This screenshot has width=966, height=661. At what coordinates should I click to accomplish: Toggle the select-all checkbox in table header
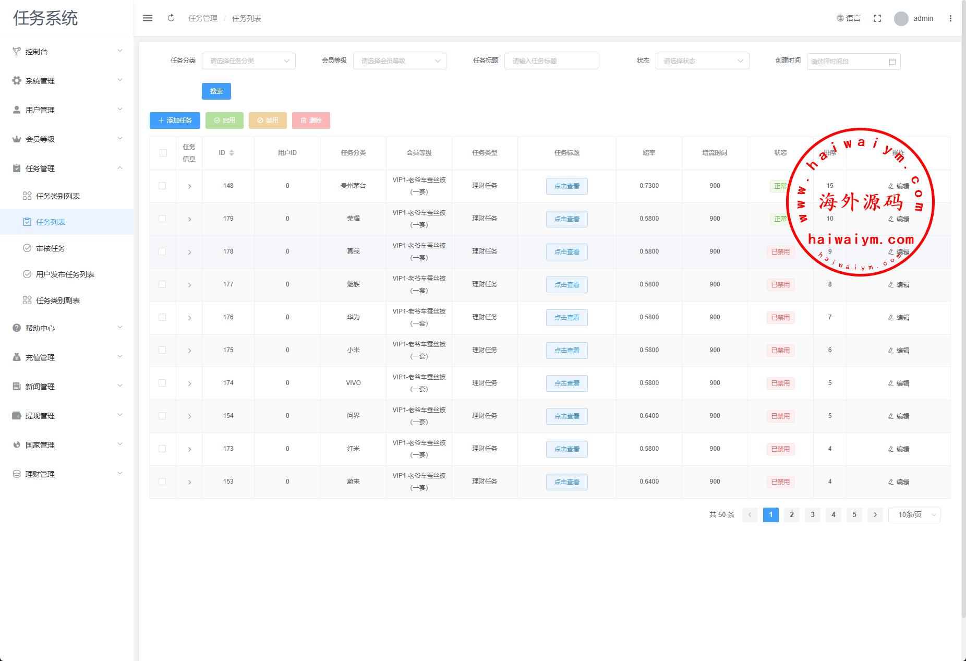point(163,153)
